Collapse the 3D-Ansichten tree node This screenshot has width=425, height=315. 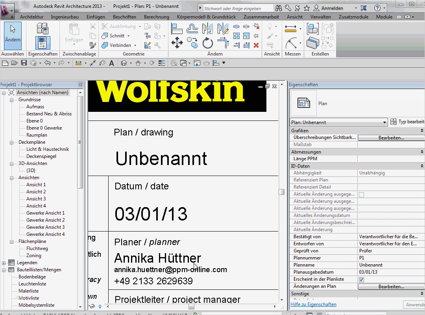[x=12, y=164]
